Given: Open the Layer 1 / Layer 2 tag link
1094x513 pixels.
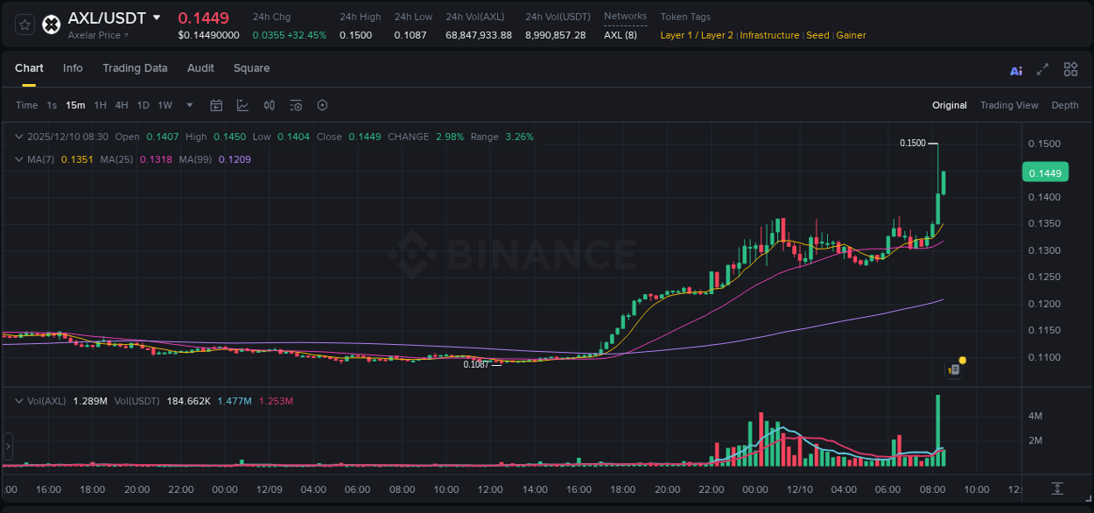Looking at the screenshot, I should (696, 35).
